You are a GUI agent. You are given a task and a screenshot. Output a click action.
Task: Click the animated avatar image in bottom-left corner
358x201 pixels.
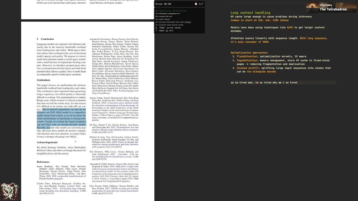coord(9,192)
